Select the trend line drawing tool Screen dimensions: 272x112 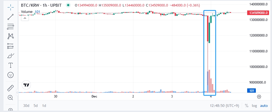(x=11, y=17)
